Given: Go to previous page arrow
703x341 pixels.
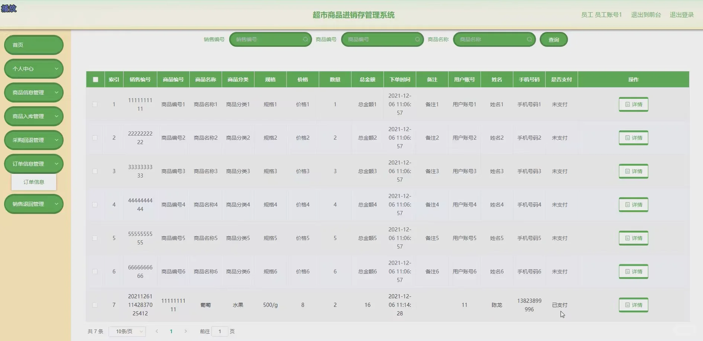Looking at the screenshot, I should (x=157, y=331).
